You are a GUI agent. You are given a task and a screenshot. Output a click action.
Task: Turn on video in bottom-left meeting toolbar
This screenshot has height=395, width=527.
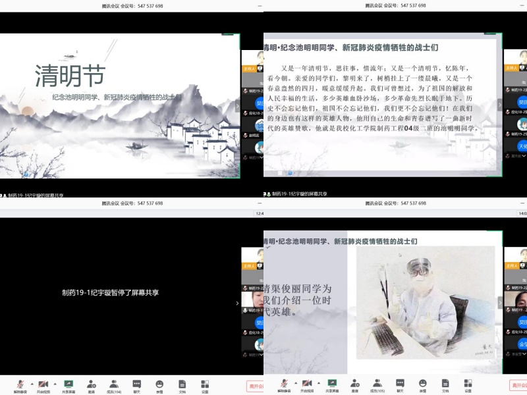(43, 384)
